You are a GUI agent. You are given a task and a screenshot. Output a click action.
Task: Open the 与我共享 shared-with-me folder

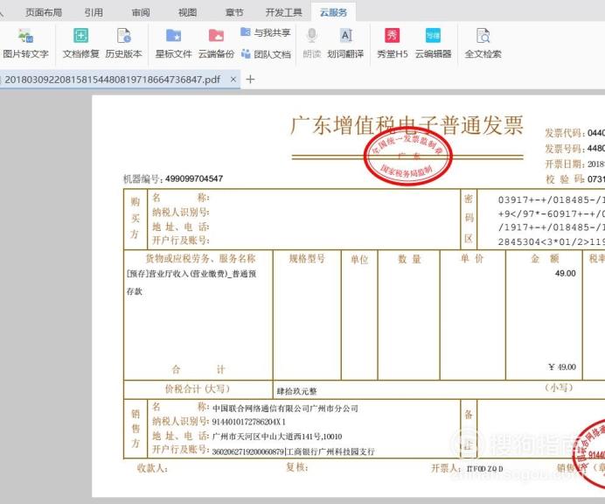[x=266, y=32]
